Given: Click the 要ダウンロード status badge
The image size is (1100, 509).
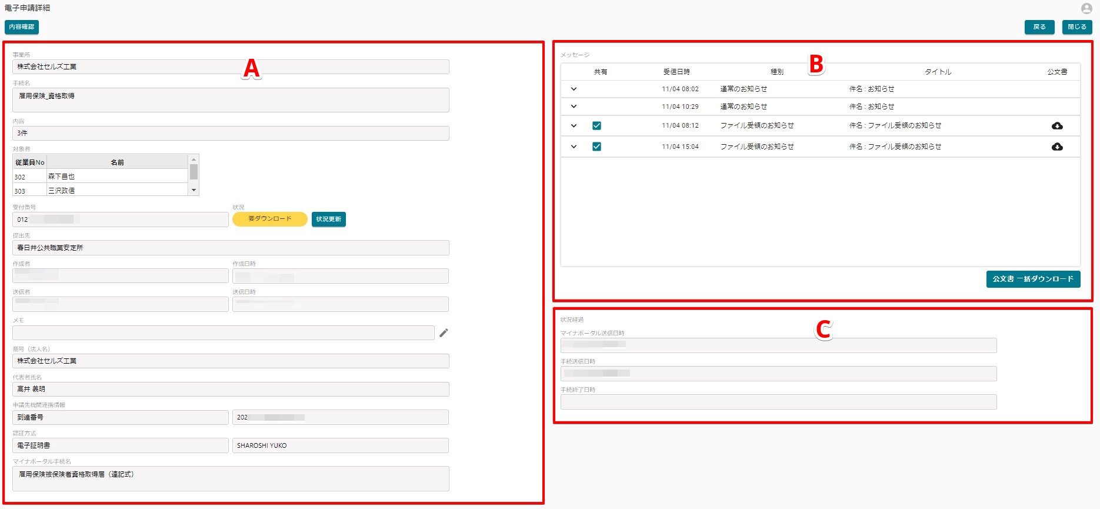Looking at the screenshot, I should click(x=270, y=219).
